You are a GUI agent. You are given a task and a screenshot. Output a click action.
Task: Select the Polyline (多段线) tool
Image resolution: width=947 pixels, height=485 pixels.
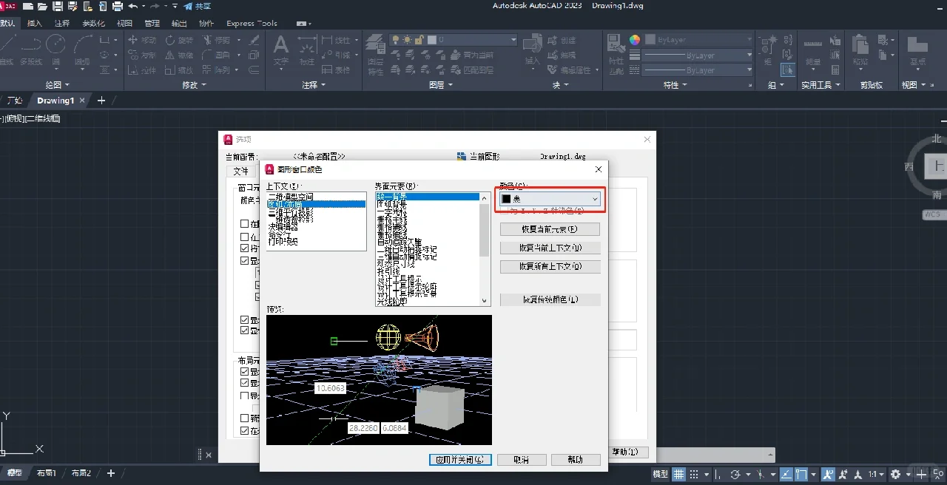coord(31,52)
